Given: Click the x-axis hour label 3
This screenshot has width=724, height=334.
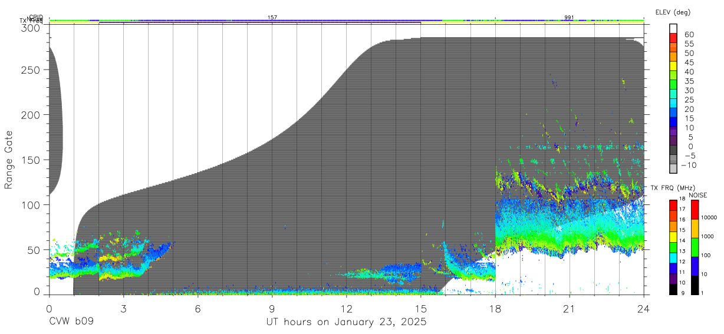Looking at the screenshot, I should click(123, 309).
